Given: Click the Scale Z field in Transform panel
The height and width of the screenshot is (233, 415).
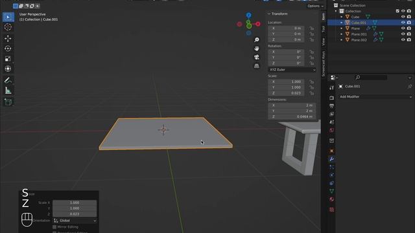Looking at the screenshot, I should (286, 93).
